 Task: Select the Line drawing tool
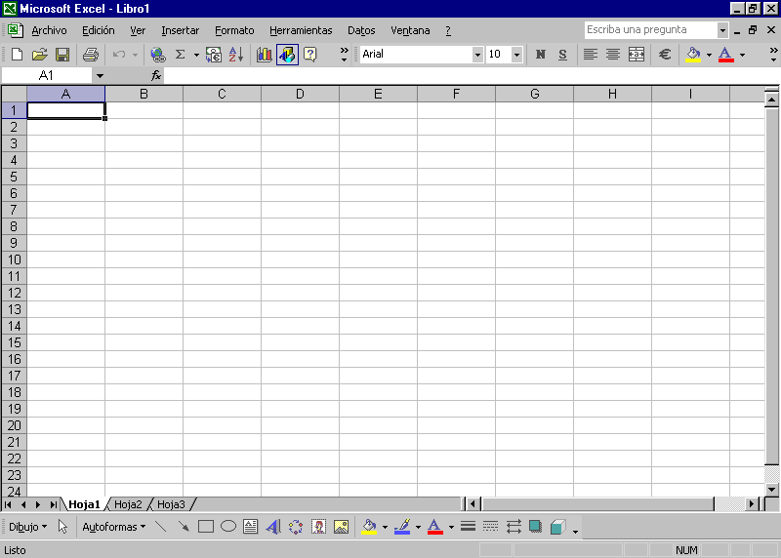point(160,527)
